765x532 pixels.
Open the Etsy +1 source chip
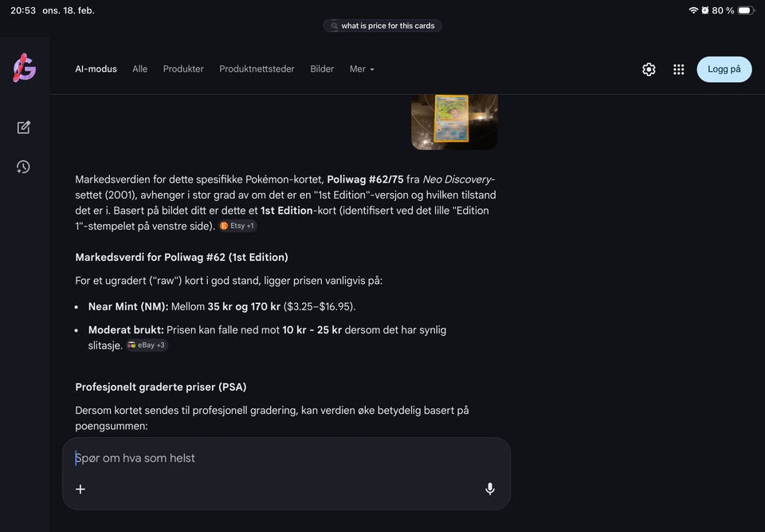pyautogui.click(x=237, y=226)
